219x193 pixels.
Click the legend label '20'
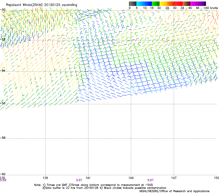point(159,8)
